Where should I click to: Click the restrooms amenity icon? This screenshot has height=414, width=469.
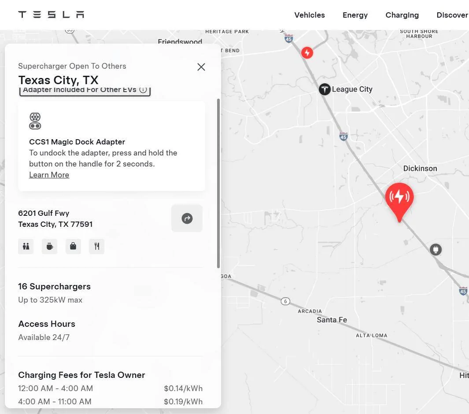pyautogui.click(x=26, y=247)
